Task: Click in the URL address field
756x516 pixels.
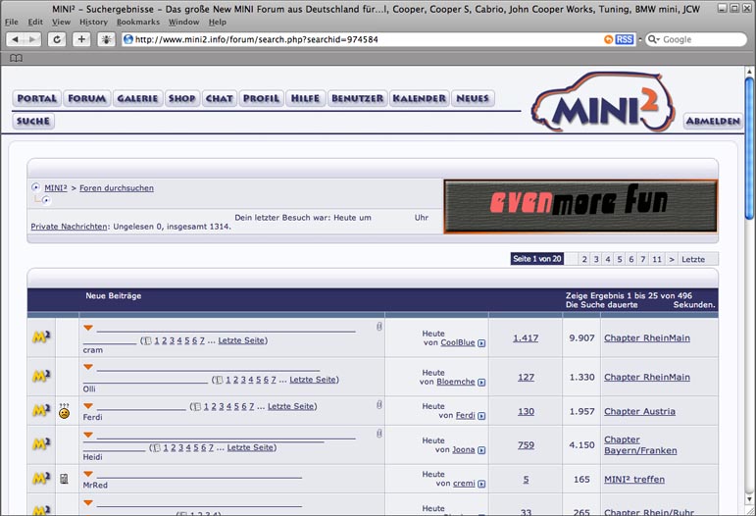Action: [363, 39]
